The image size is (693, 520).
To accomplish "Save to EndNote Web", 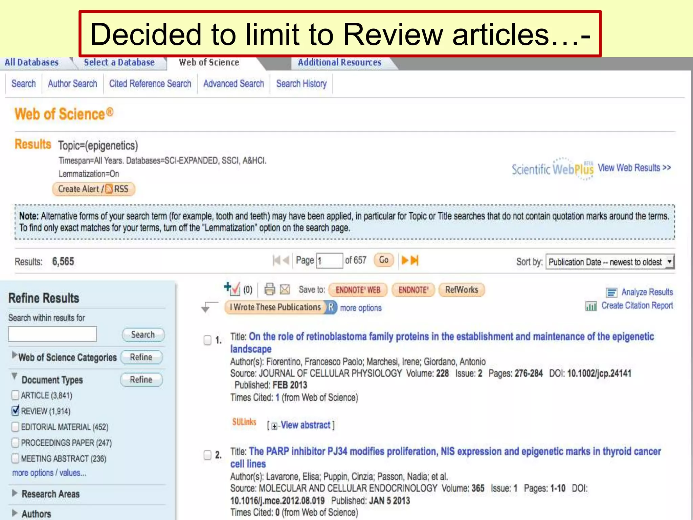I will pos(358,290).
